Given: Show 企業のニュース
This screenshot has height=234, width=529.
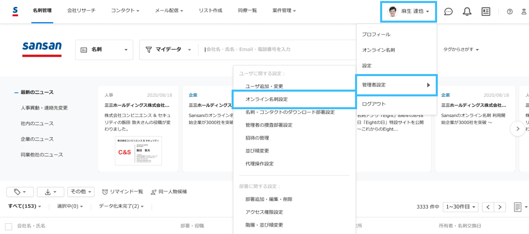Looking at the screenshot, I should click(x=37, y=139).
